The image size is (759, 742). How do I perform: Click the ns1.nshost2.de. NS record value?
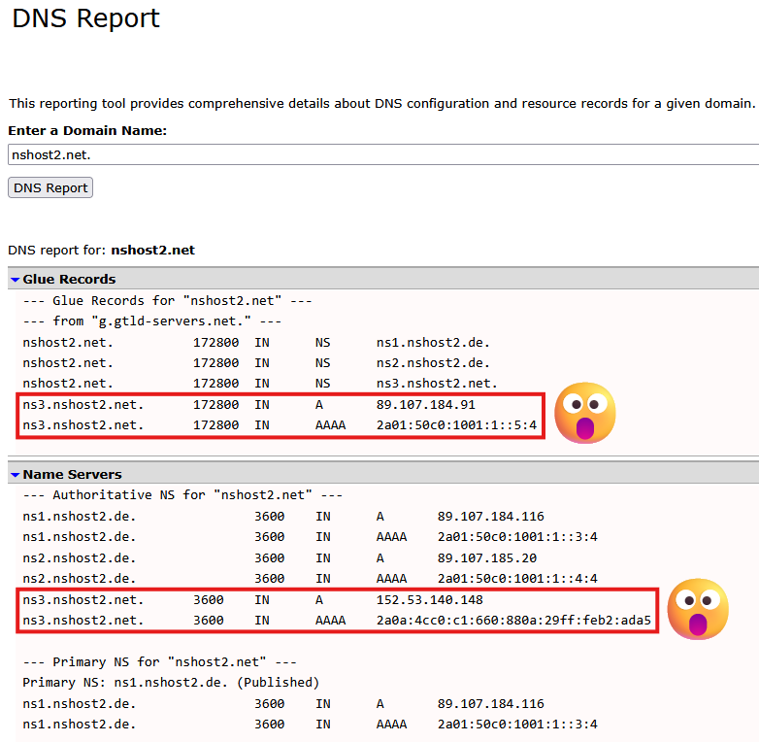pyautogui.click(x=433, y=343)
